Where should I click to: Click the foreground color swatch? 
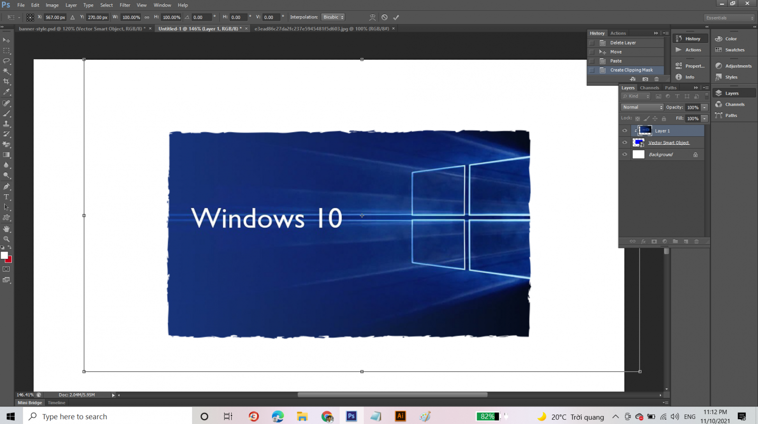pyautogui.click(x=4, y=256)
